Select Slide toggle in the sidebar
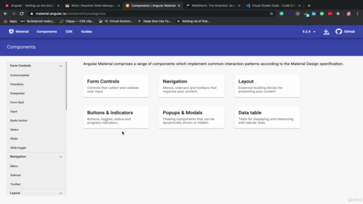The image size is (363, 204). click(x=18, y=147)
